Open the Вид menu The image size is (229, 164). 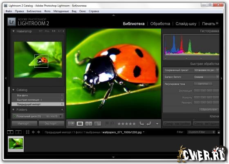(74, 11)
